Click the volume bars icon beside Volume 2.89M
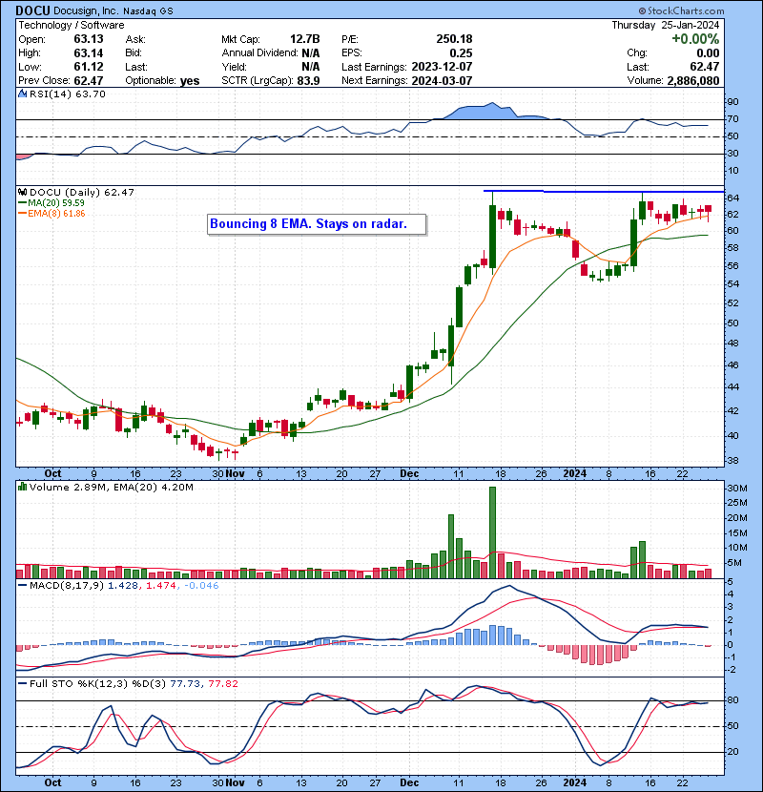Screen dimensions: 763x792 pos(22,487)
